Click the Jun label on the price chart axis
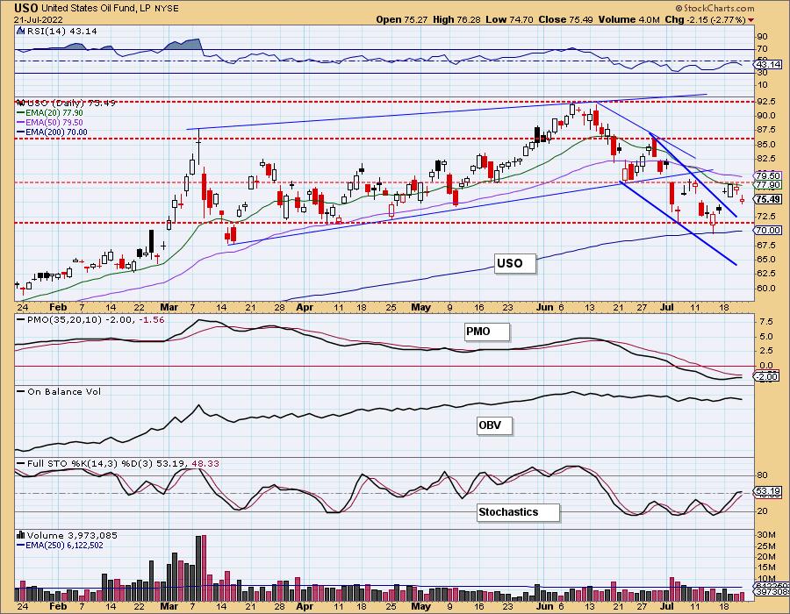 [x=544, y=307]
